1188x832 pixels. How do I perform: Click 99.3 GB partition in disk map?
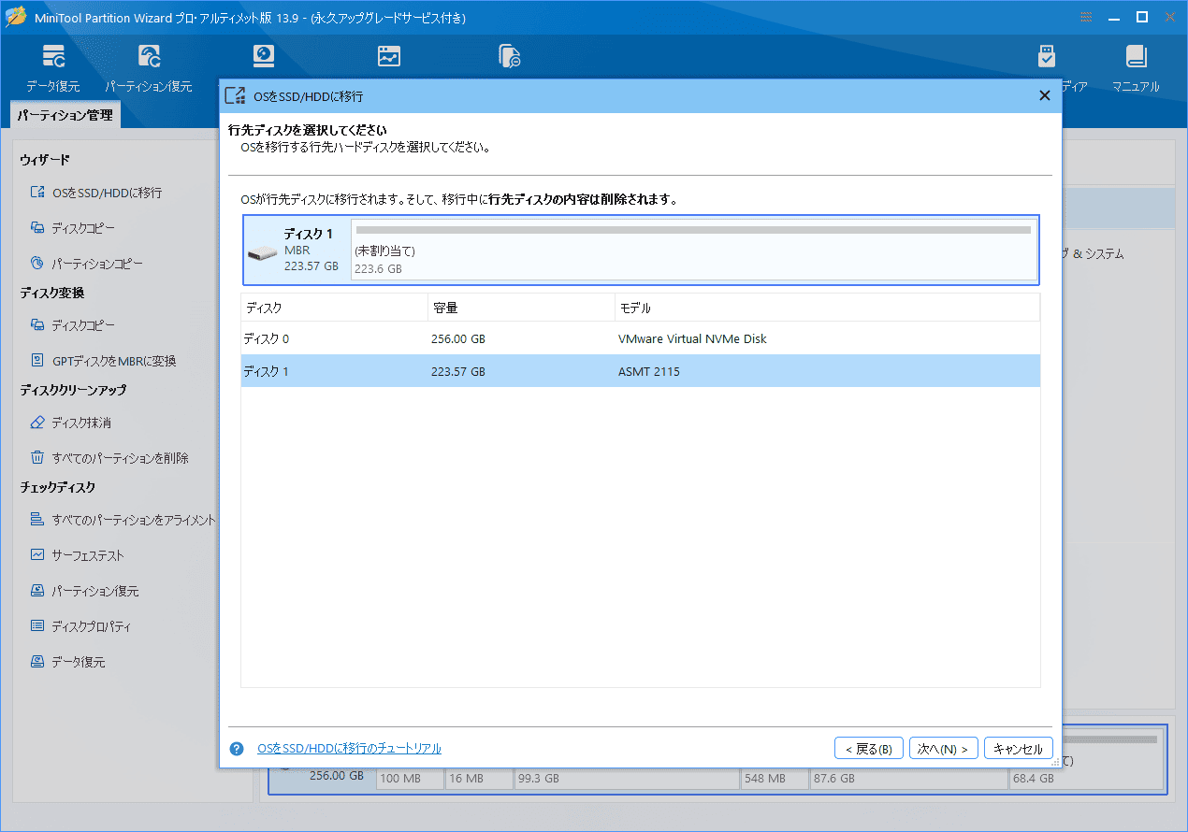(x=627, y=778)
